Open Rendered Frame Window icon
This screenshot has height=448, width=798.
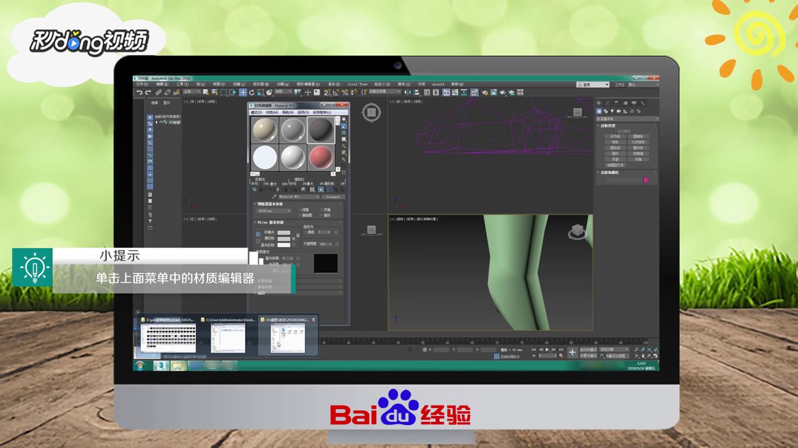tap(494, 92)
